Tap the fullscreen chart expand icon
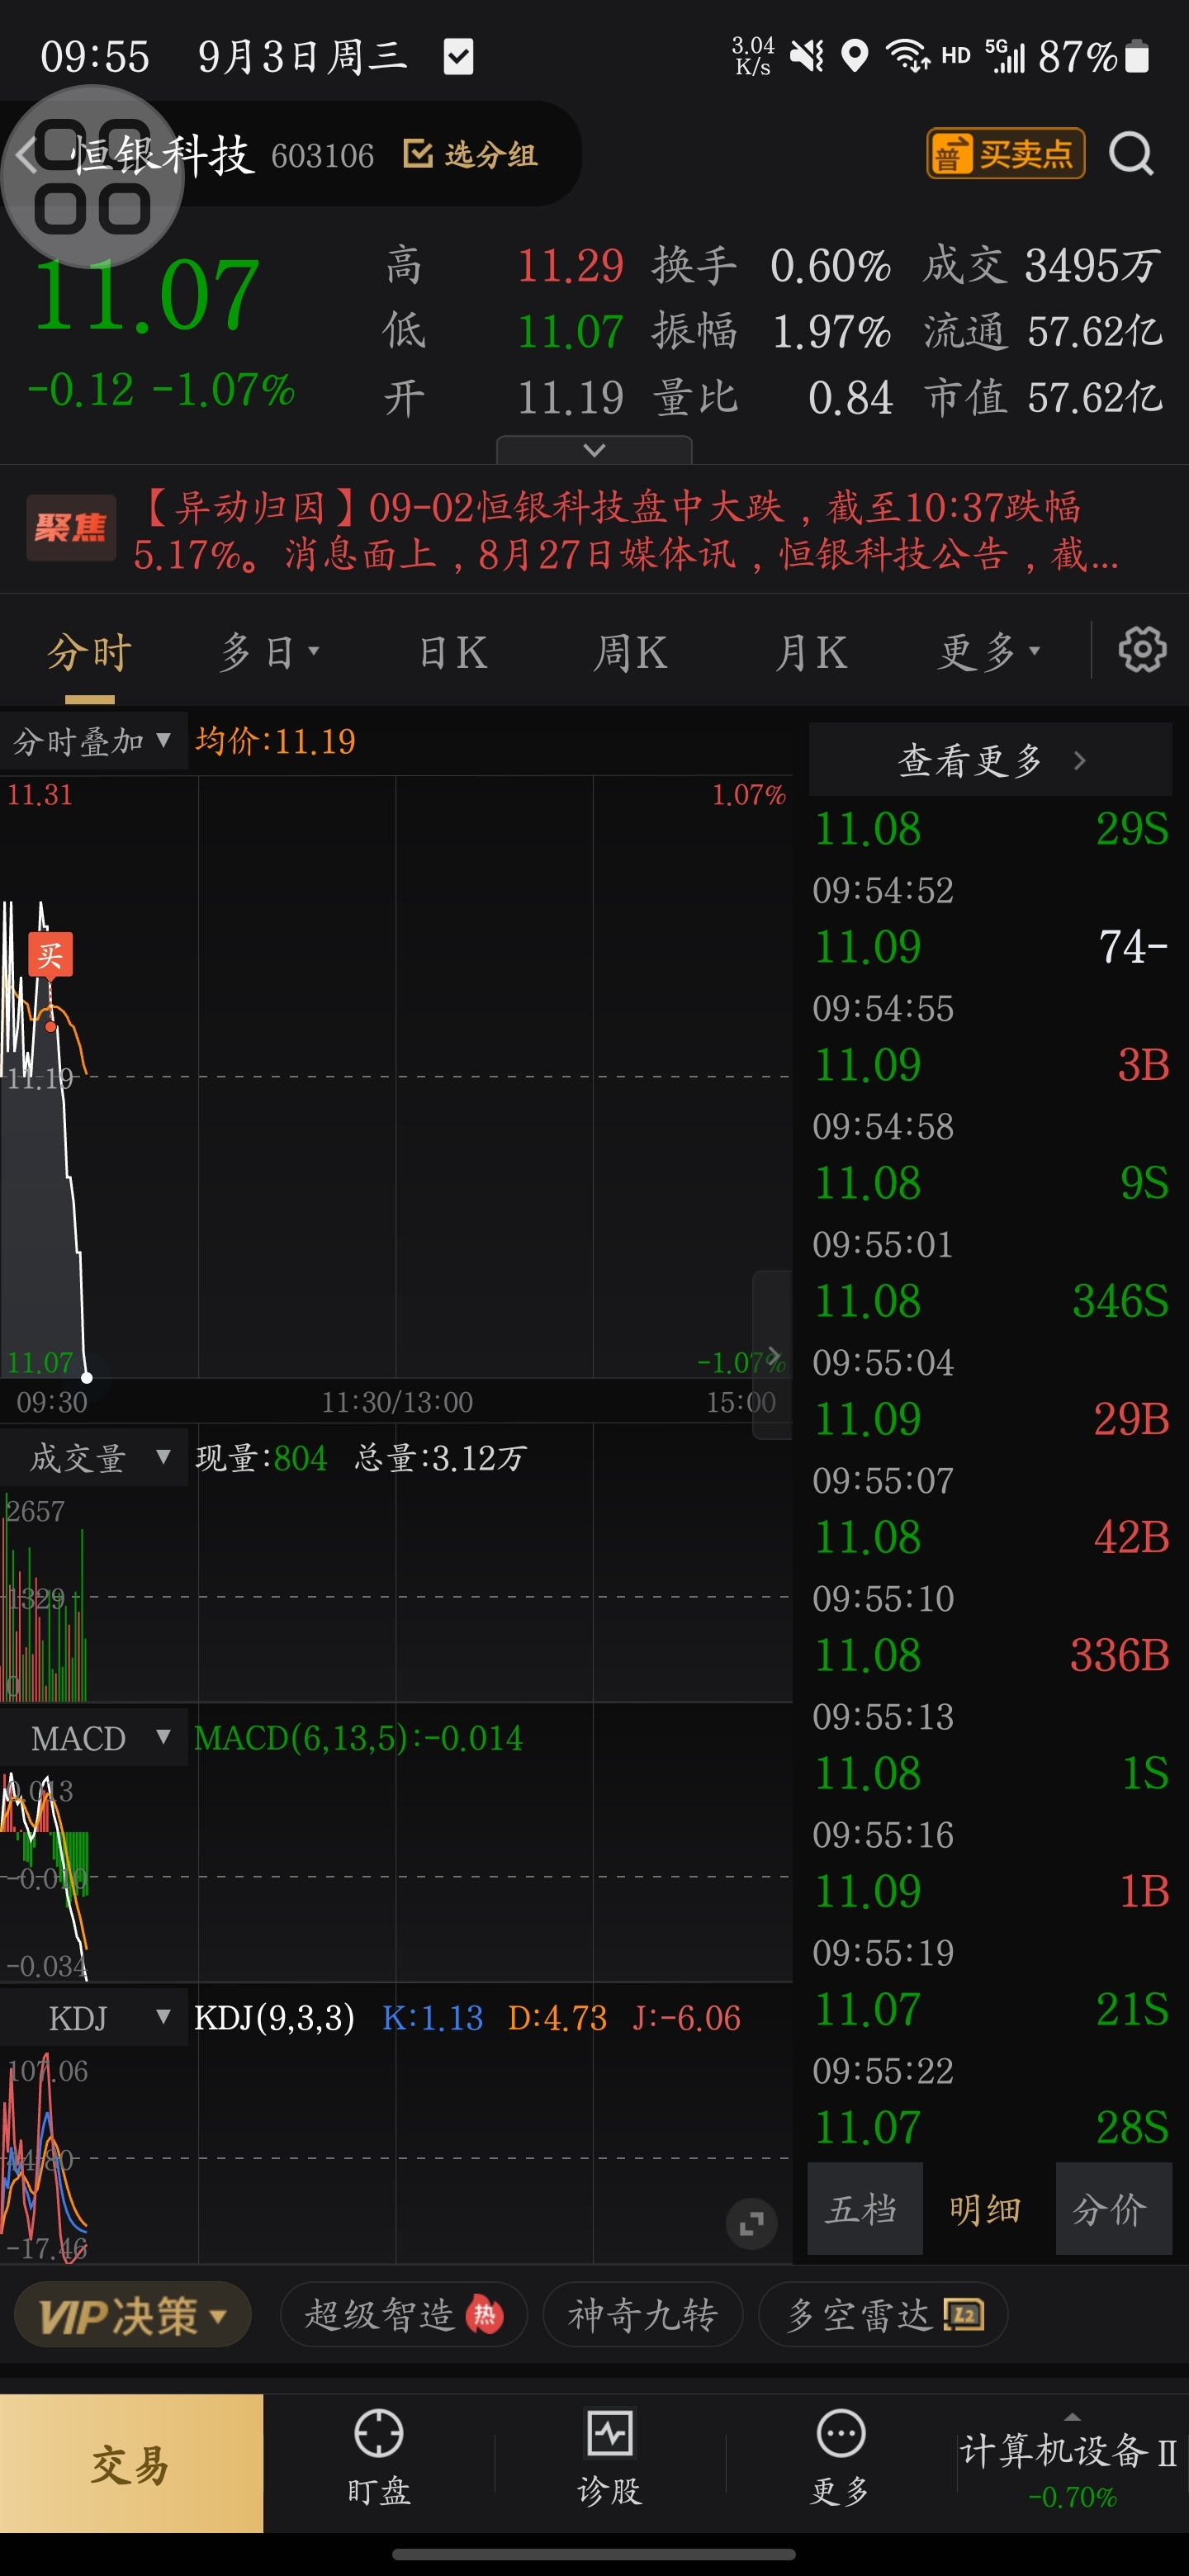The image size is (1189, 2576). [751, 2224]
